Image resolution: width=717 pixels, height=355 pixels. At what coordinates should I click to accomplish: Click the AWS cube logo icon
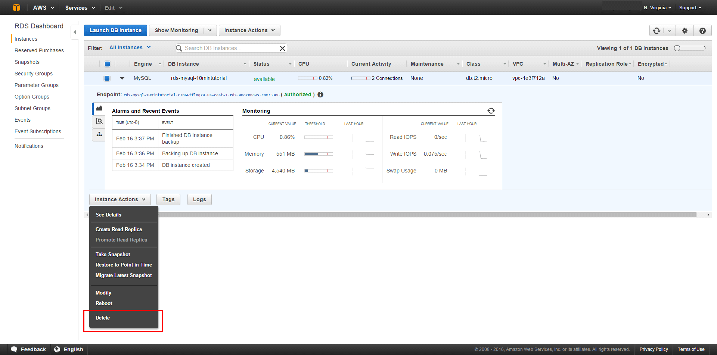point(16,7)
